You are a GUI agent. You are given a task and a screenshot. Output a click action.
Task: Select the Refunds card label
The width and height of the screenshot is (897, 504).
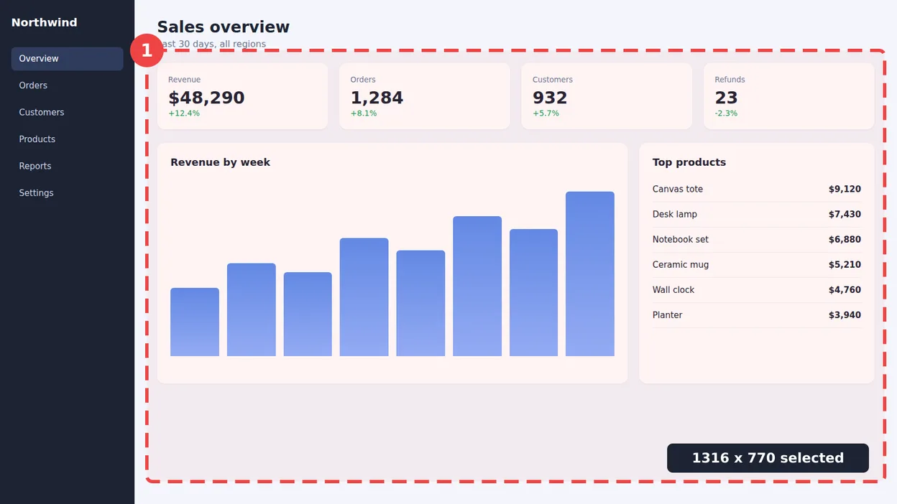[730, 80]
